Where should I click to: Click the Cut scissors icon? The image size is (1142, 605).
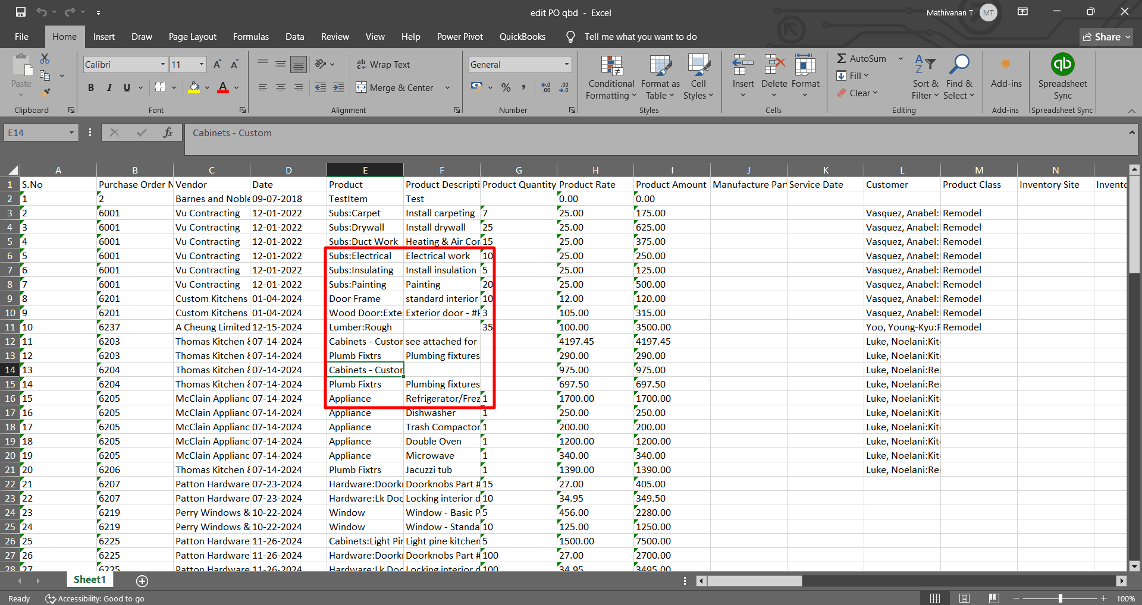[45, 59]
